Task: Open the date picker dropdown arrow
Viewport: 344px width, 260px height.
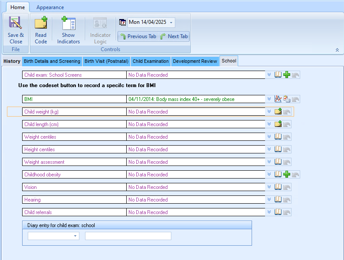Action: click(x=172, y=23)
